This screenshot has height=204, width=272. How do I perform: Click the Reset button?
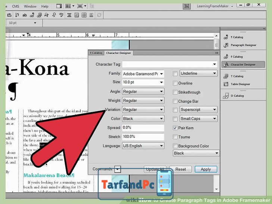pyautogui.click(x=180, y=169)
